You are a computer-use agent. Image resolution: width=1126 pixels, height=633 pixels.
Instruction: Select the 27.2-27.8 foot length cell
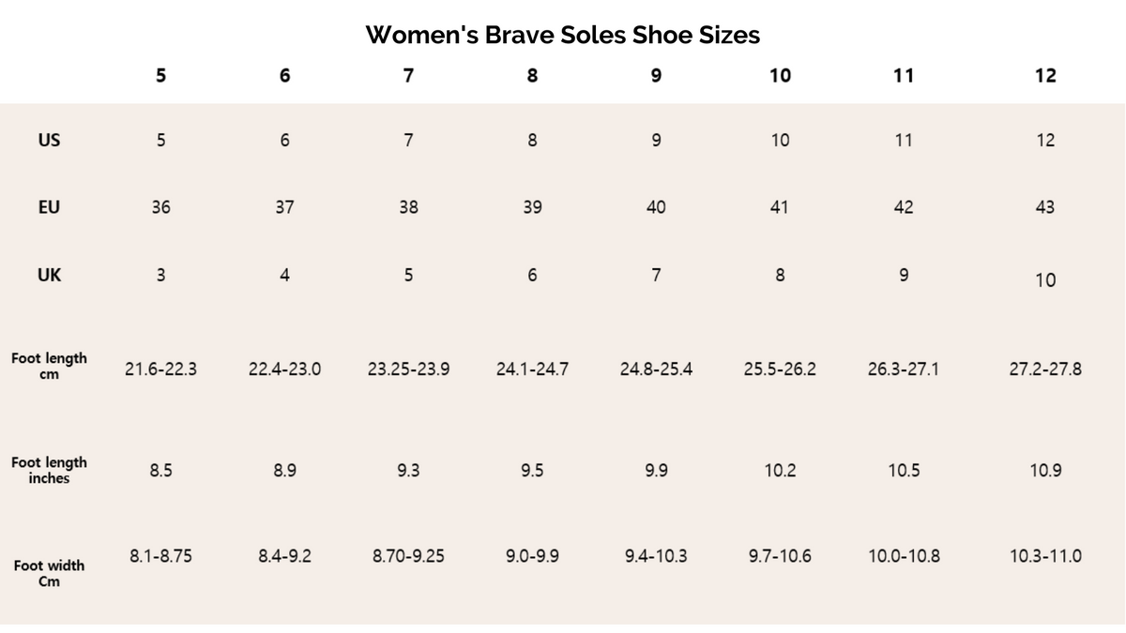pyautogui.click(x=1045, y=369)
